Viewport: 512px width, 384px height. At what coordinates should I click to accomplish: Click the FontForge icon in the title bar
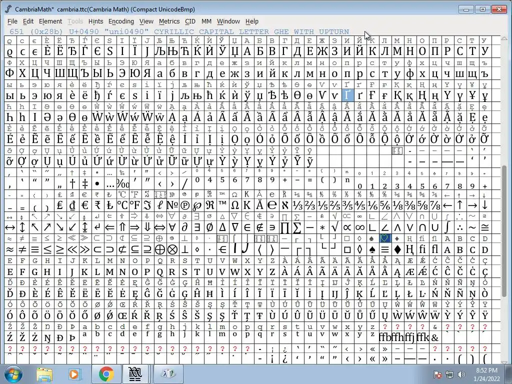point(8,9)
